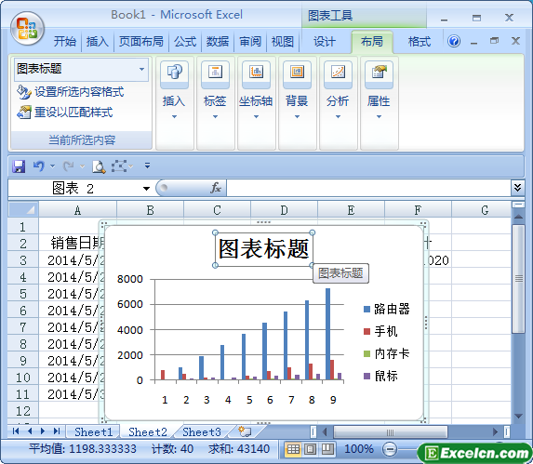The image size is (533, 464).
Task: Select column B header
Action: coord(150,210)
